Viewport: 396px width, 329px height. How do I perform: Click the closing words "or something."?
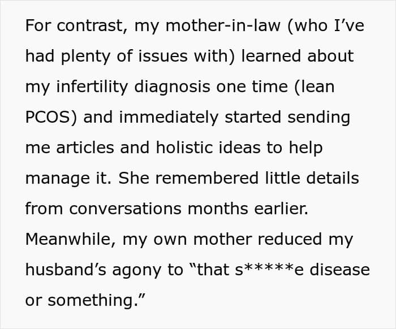[86, 301]
